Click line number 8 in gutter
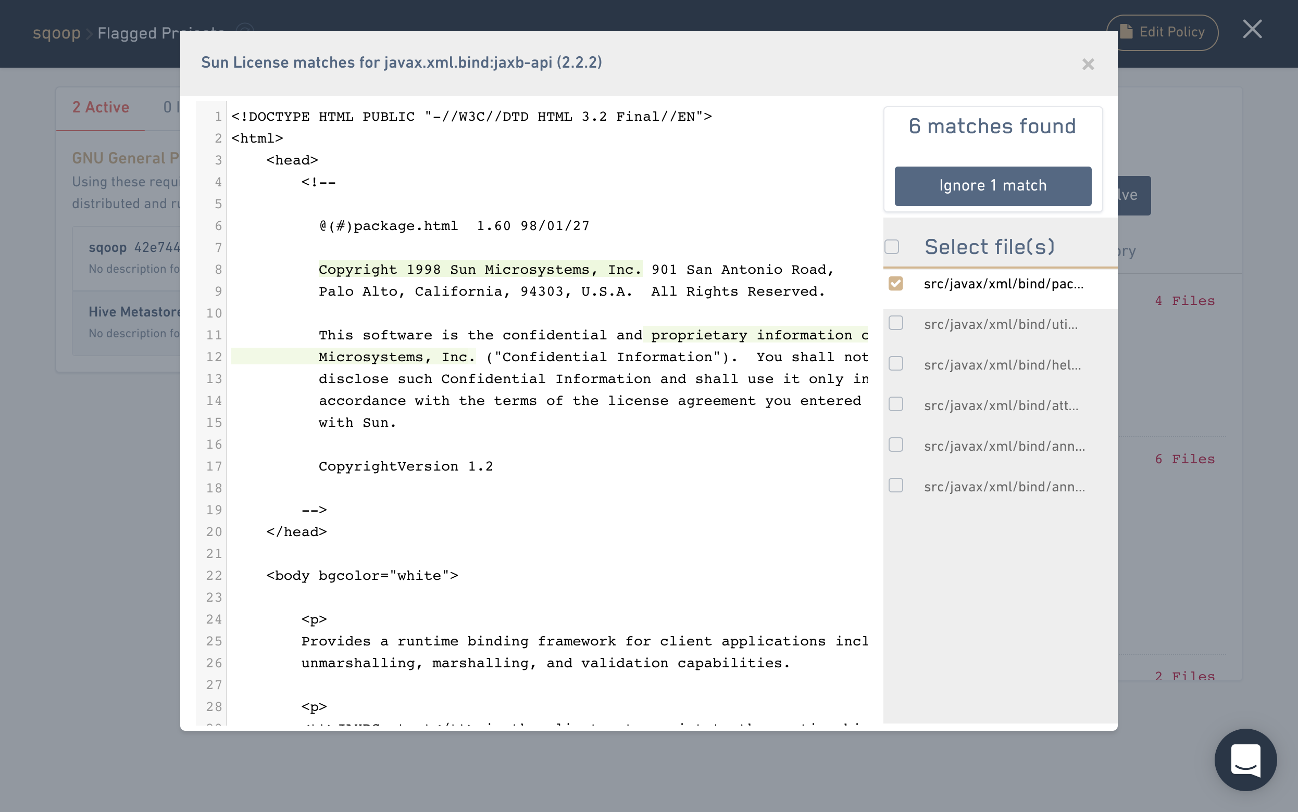This screenshot has height=812, width=1298. (x=218, y=270)
